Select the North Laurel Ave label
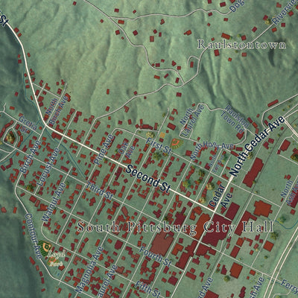 pyautogui.click(x=192, y=121)
